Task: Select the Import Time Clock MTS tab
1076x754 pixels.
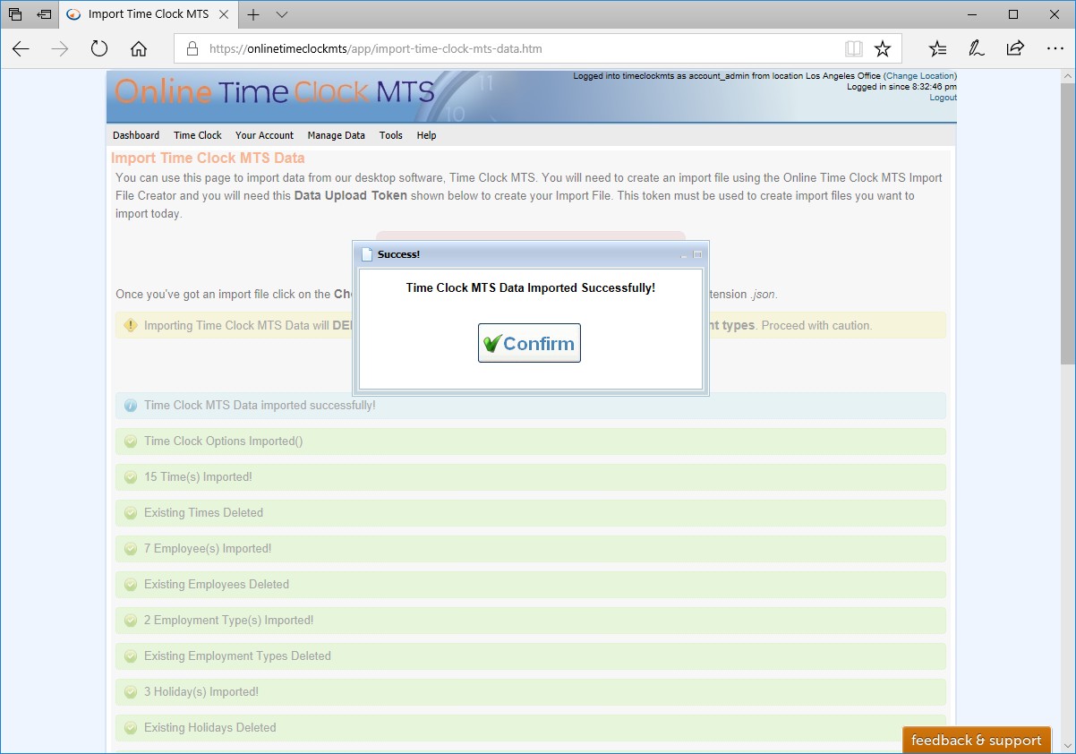Action: (x=149, y=14)
